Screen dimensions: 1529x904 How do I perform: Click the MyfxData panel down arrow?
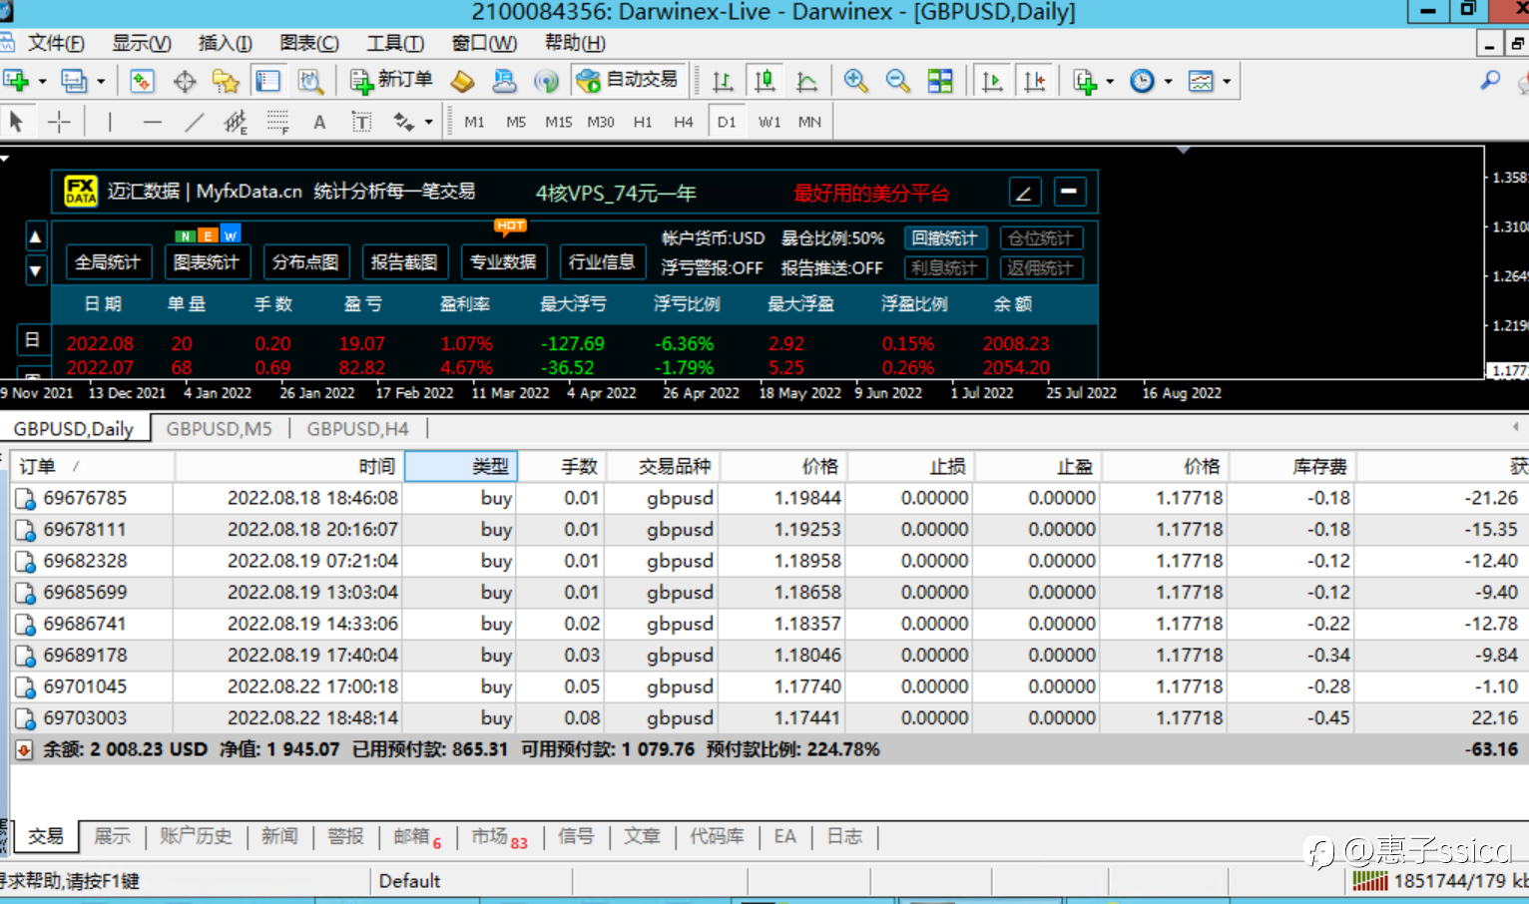click(x=35, y=270)
